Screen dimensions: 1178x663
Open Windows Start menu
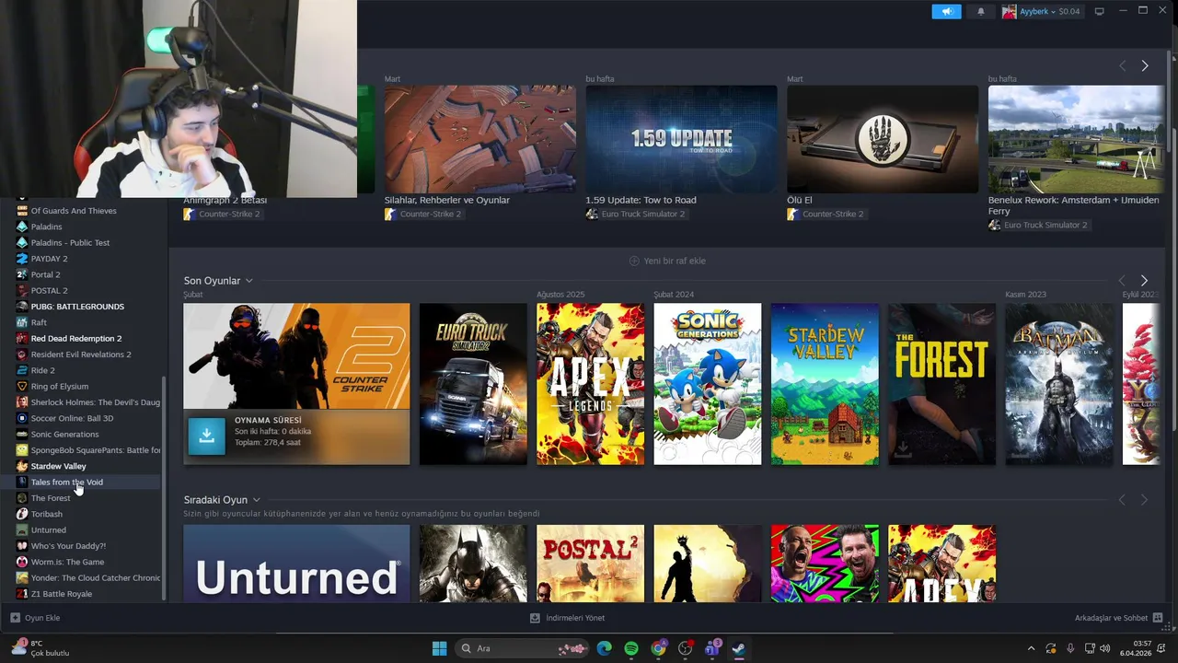(x=439, y=648)
